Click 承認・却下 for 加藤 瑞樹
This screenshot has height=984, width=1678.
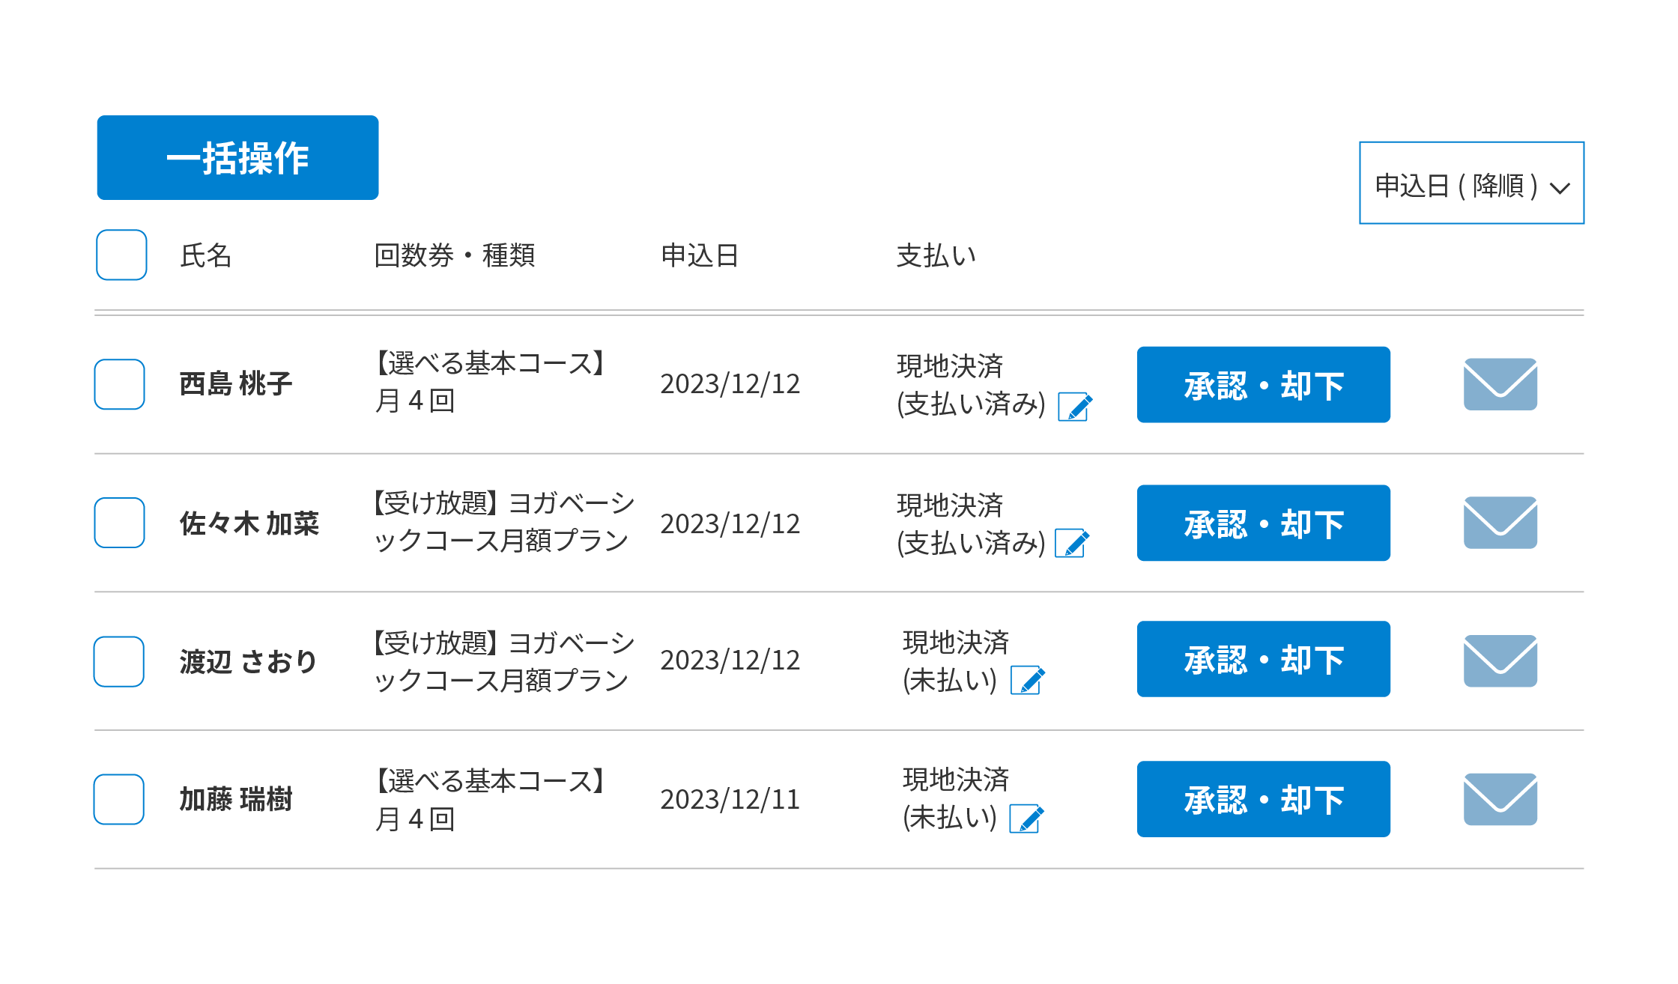click(1263, 799)
